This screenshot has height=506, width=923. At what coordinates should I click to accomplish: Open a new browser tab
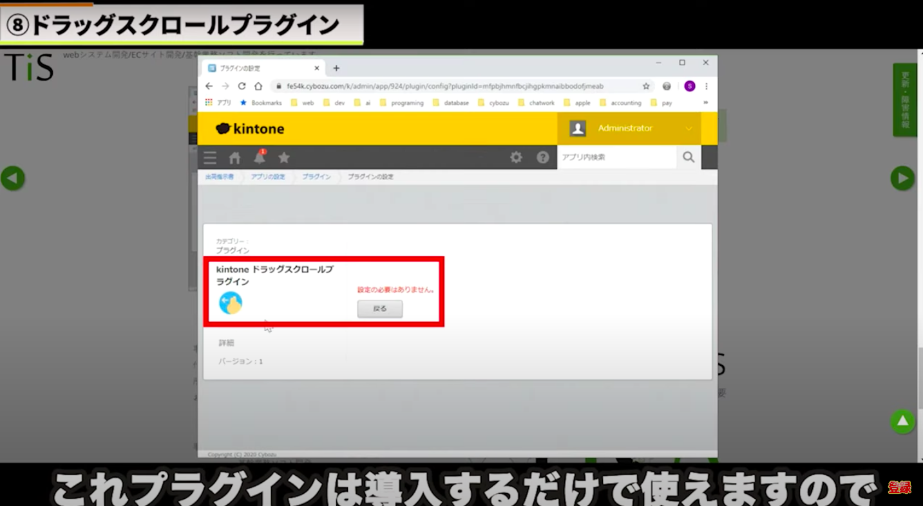(336, 68)
